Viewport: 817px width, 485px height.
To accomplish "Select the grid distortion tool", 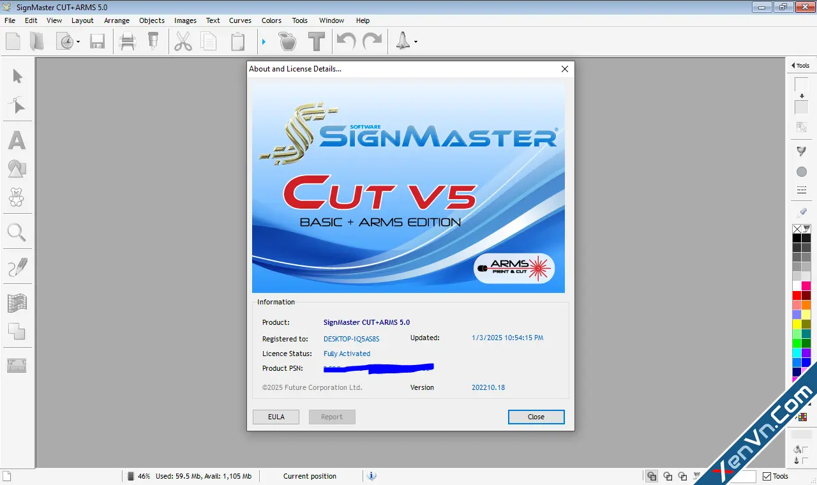I will click(x=17, y=302).
